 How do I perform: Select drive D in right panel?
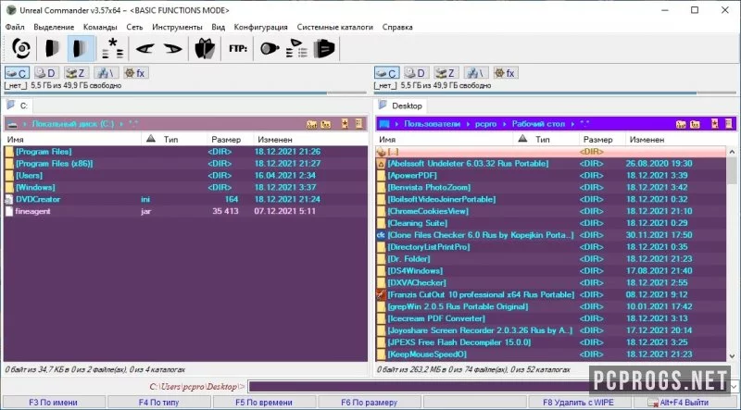416,73
